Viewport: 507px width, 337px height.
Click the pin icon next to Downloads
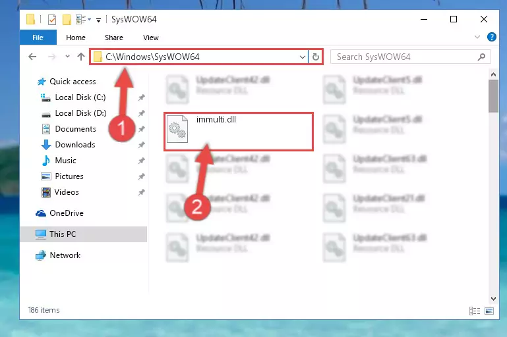(x=141, y=145)
